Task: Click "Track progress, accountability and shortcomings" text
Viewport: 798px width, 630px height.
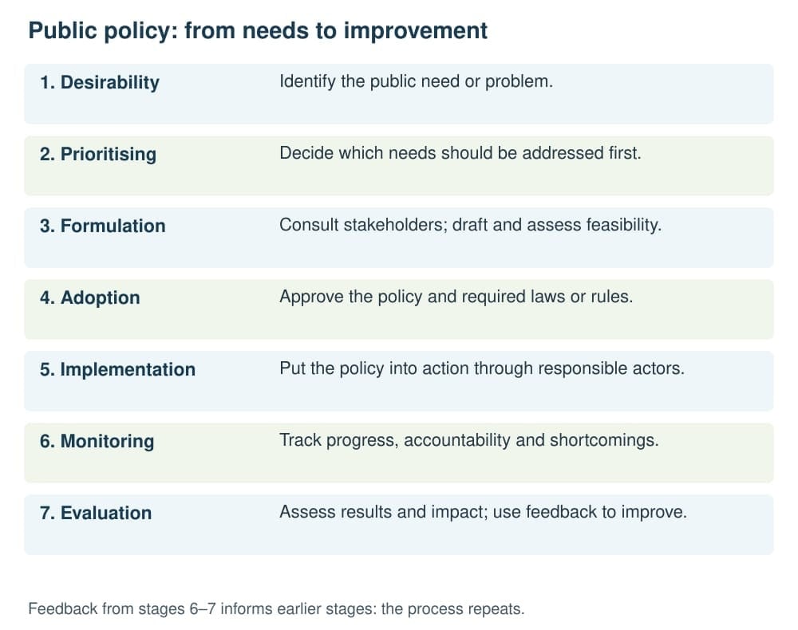Action: point(468,440)
